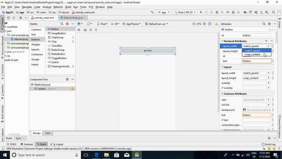The height and width of the screenshot is (159, 282).
Task: Toggle view options eye icon
Action: click(x=79, y=30)
